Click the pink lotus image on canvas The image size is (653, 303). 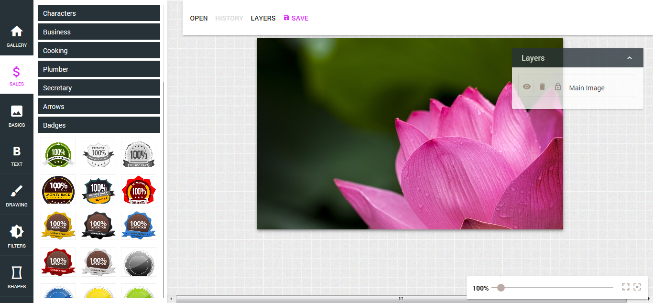(x=410, y=134)
